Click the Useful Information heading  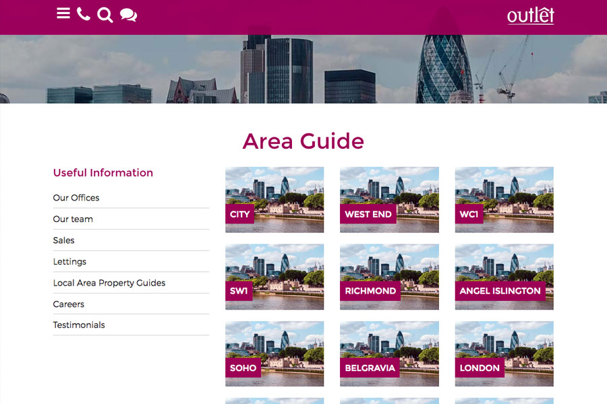[103, 172]
